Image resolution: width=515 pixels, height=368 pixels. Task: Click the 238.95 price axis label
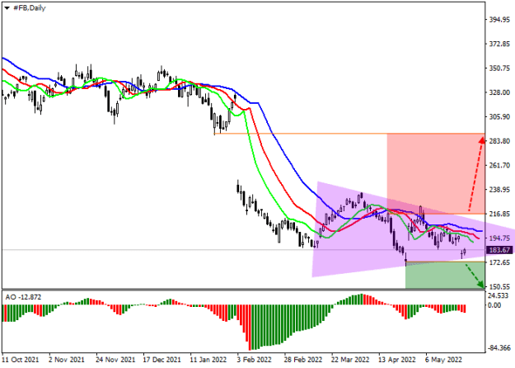click(x=499, y=190)
